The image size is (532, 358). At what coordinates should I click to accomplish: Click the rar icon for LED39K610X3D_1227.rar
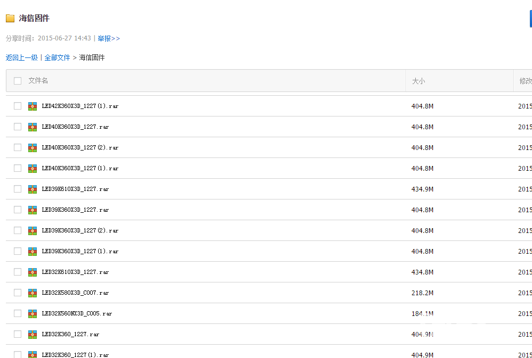click(x=33, y=189)
